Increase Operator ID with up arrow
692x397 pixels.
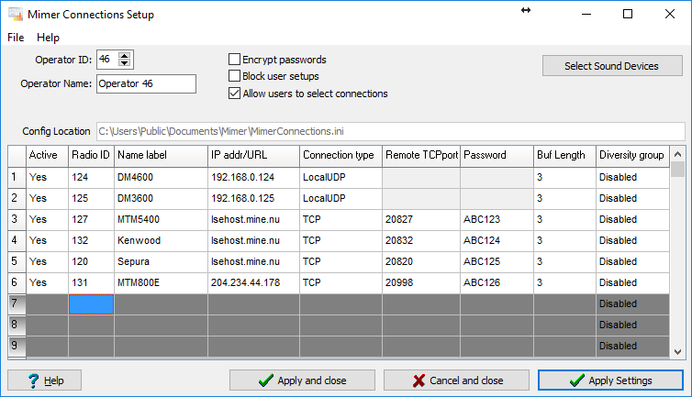(x=125, y=56)
